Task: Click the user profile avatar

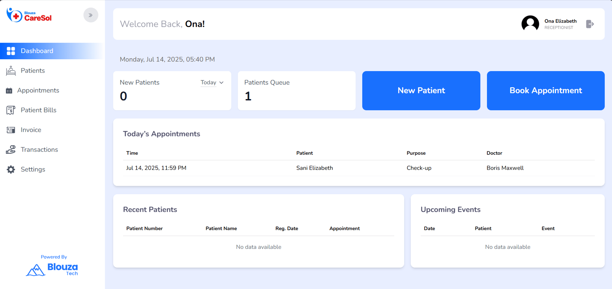Action: [530, 24]
